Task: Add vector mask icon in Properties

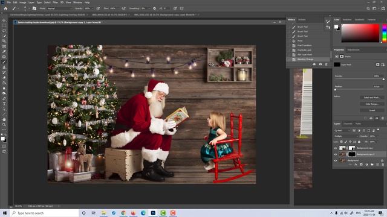Action: [x=383, y=64]
